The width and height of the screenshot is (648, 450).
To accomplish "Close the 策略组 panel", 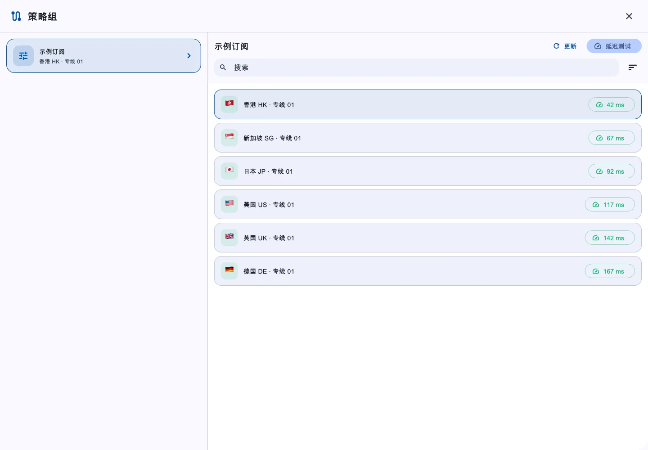I will tap(629, 16).
